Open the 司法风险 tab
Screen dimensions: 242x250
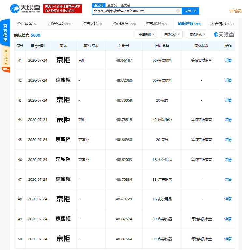point(60,24)
